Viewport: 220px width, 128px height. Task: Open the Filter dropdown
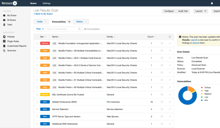40,29
